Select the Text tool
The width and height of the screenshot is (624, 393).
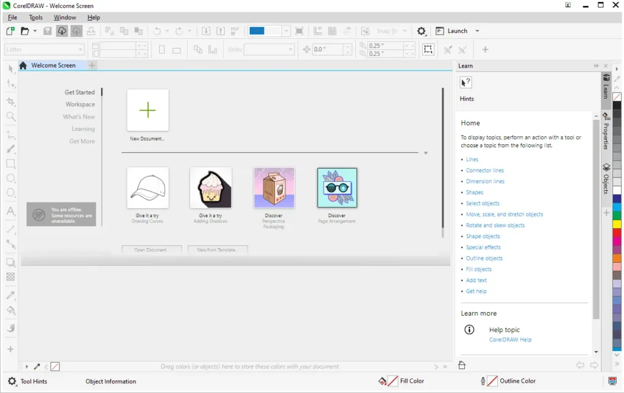[10, 210]
